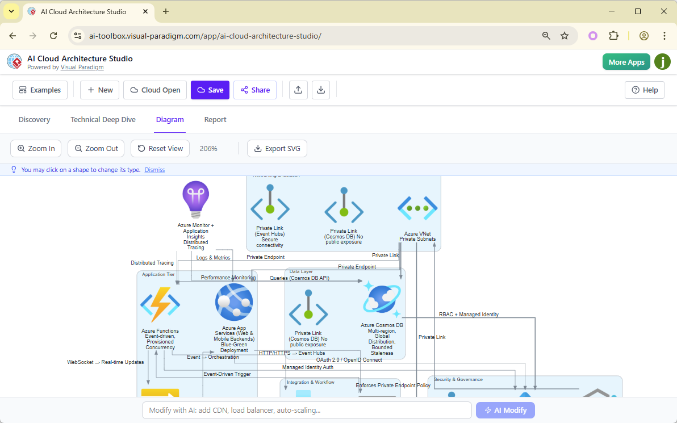Click the AI Cloud Architecture Studio logo
The width and height of the screenshot is (677, 423).
click(14, 61)
